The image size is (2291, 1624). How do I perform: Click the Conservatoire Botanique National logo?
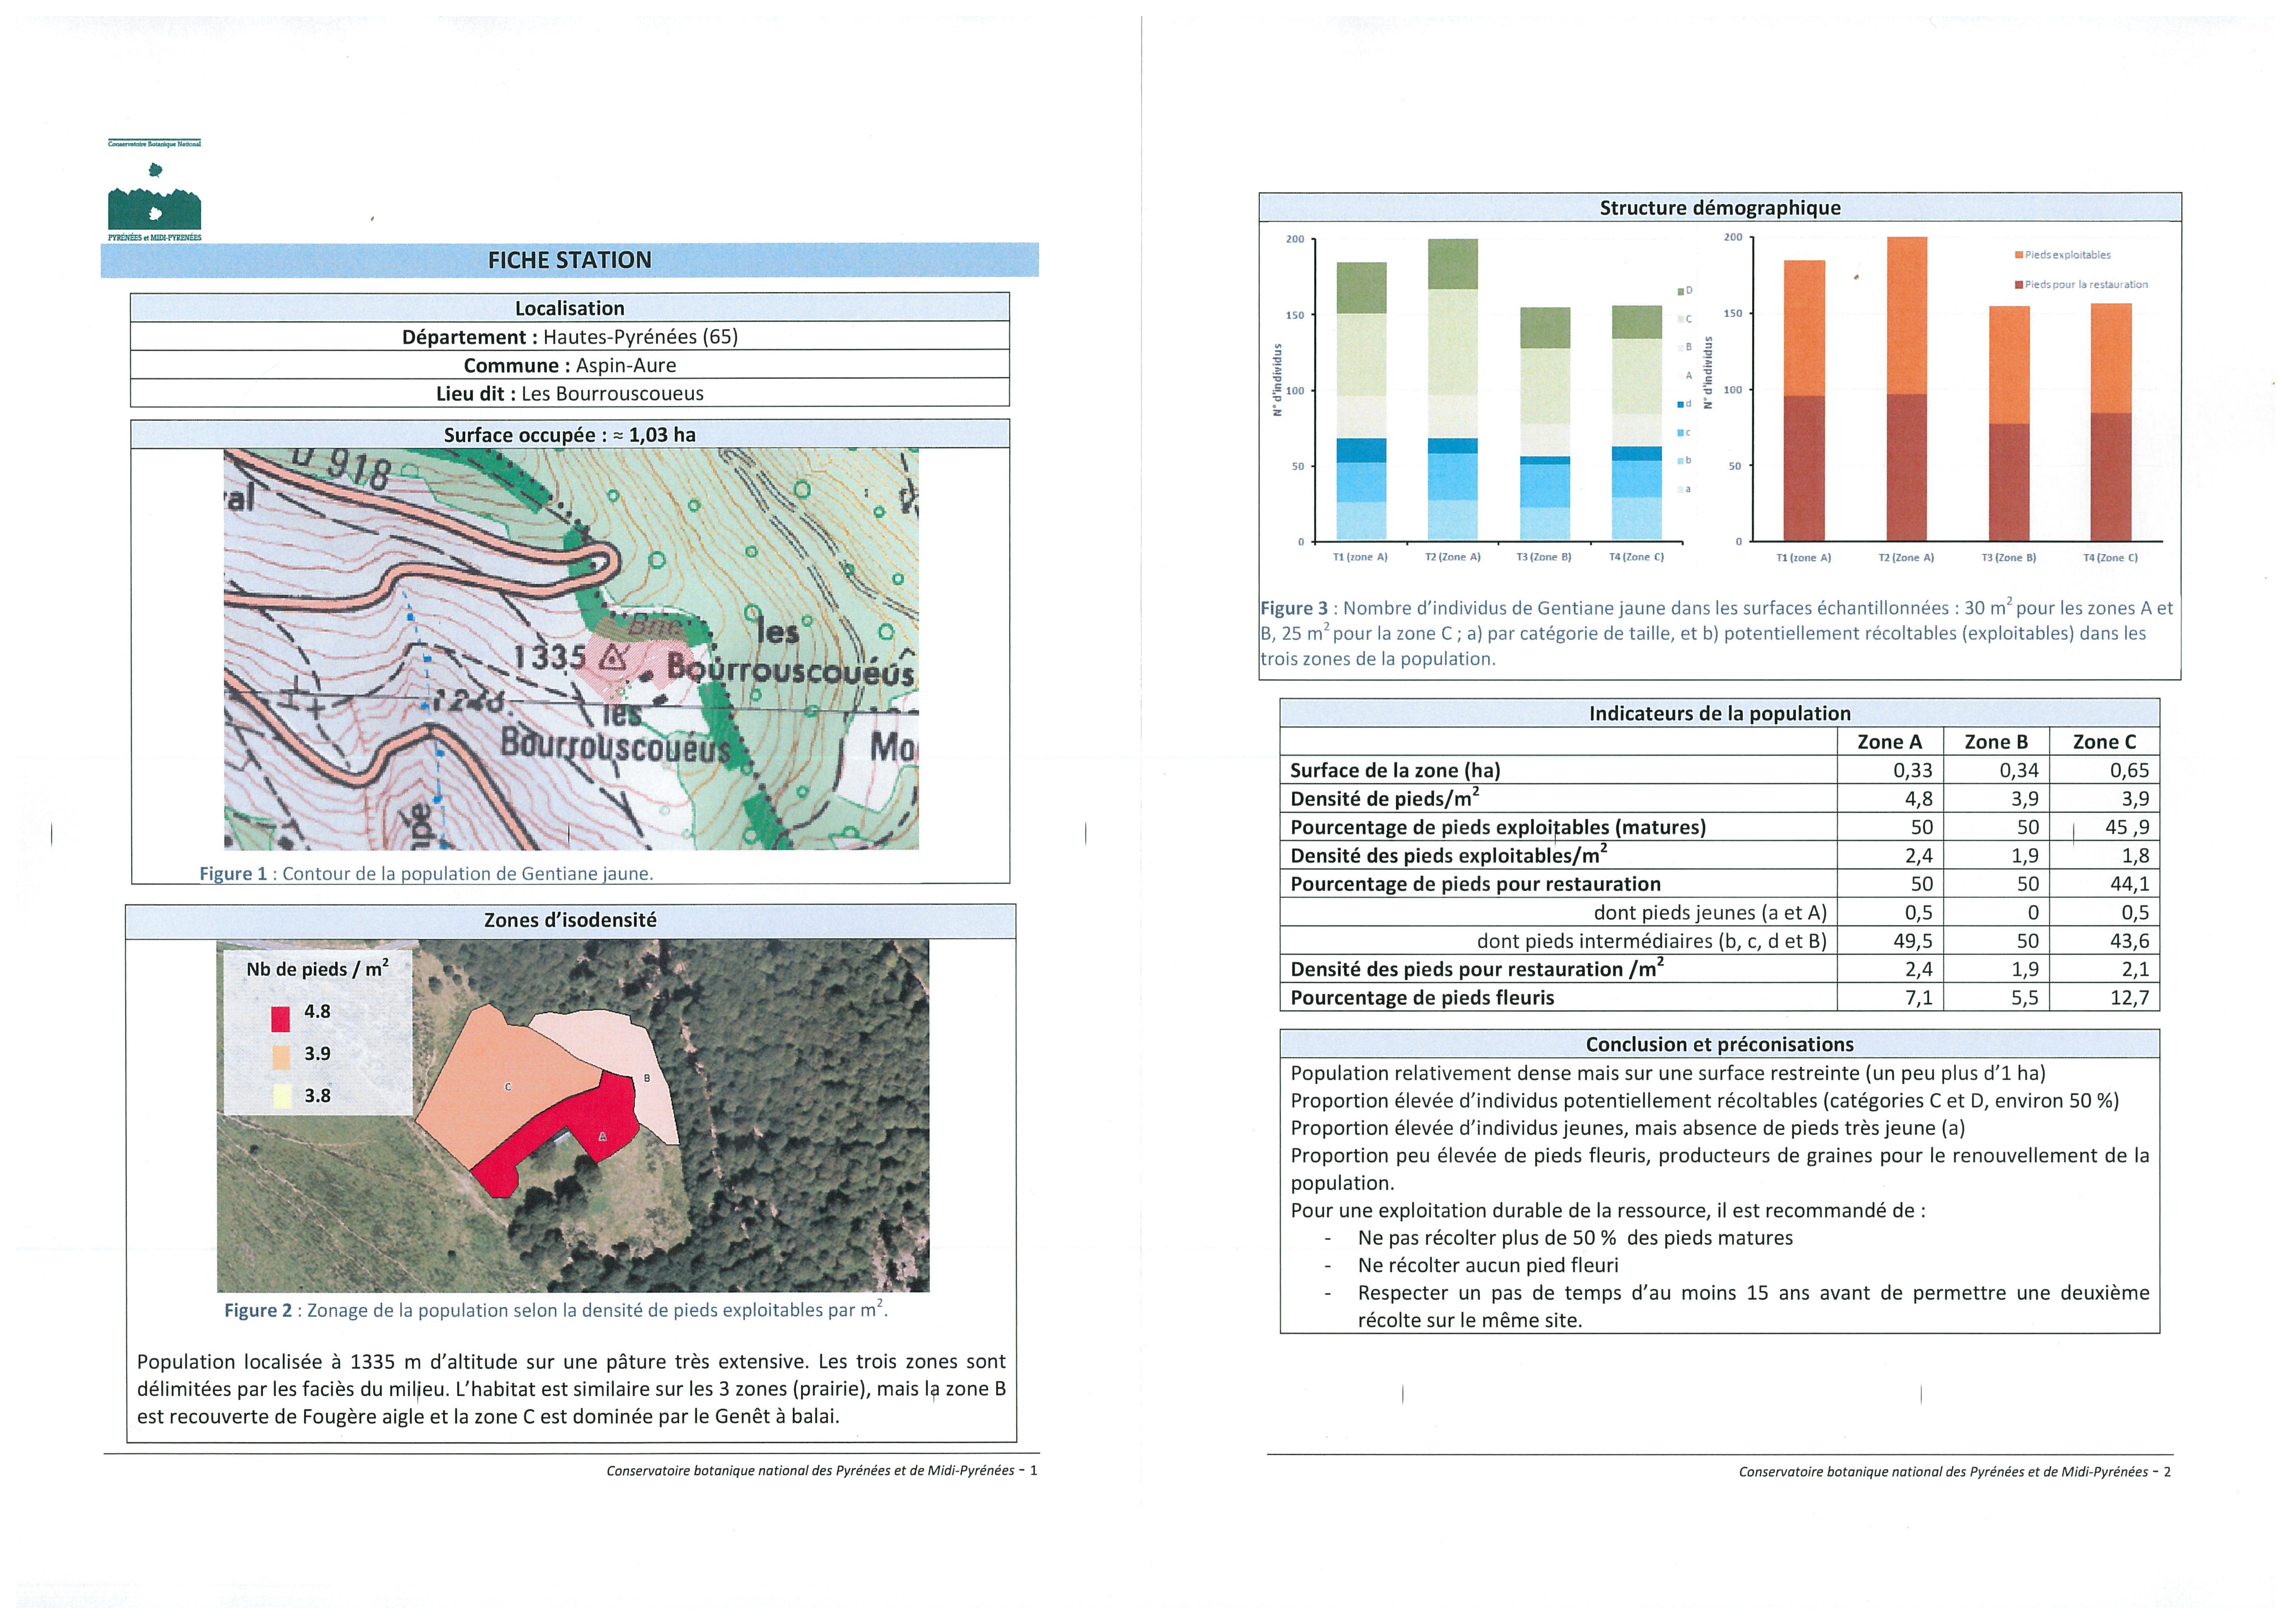[x=154, y=190]
